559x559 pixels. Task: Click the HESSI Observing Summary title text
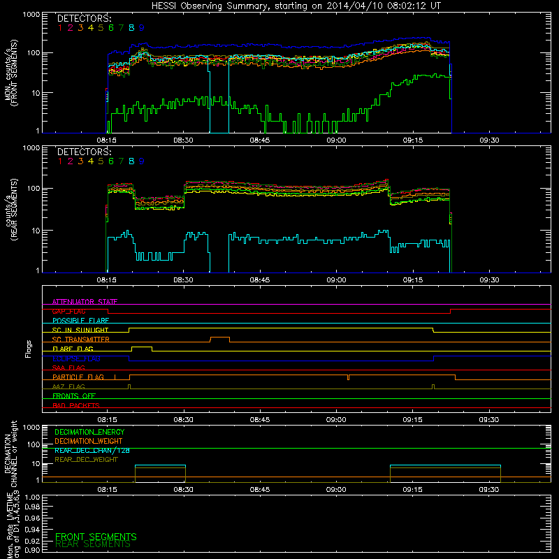click(x=296, y=6)
